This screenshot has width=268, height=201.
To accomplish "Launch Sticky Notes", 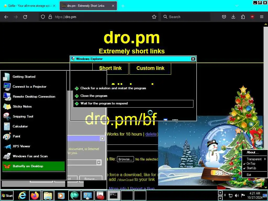I will pyautogui.click(x=33, y=107).
